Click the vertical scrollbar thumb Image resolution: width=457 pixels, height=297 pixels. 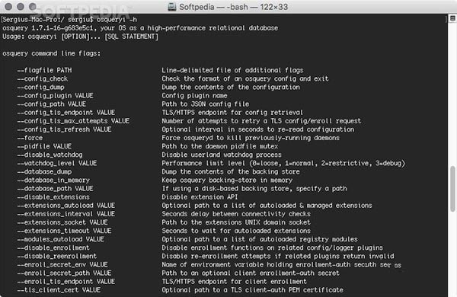452,189
